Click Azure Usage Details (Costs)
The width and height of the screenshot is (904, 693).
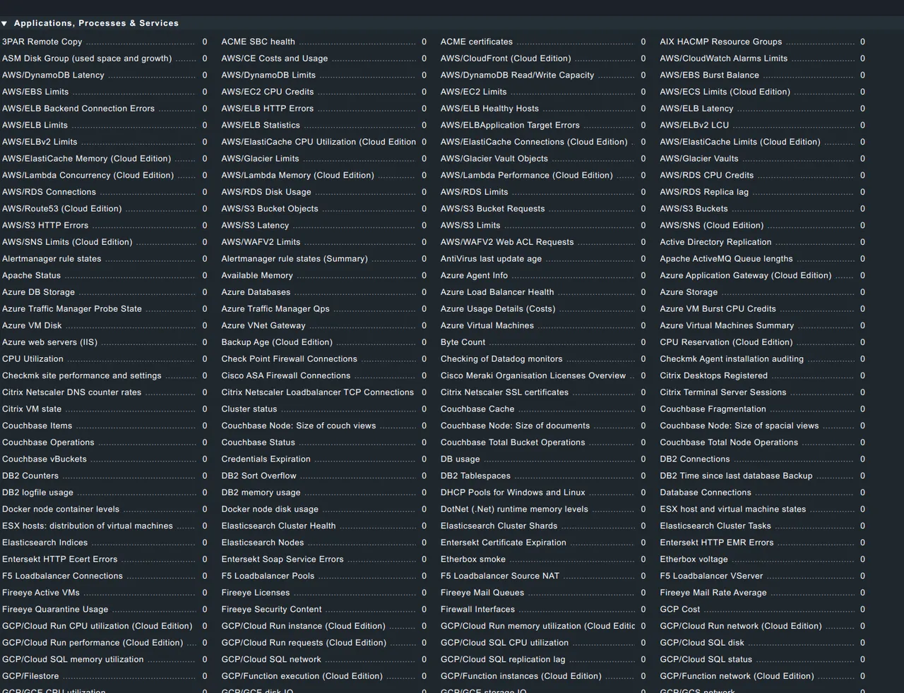[x=498, y=309]
